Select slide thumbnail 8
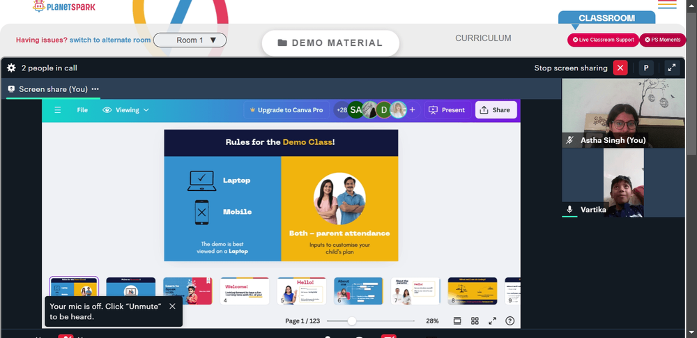This screenshot has height=338, width=697. (x=472, y=291)
